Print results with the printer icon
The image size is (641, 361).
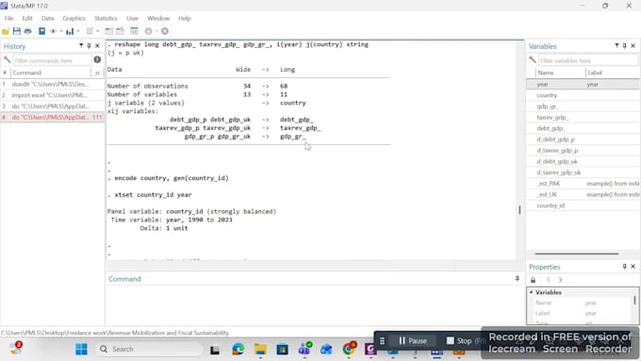click(x=27, y=31)
